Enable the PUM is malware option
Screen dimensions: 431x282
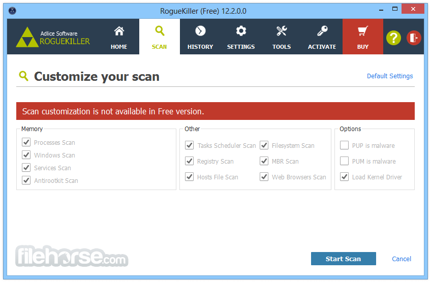pos(345,161)
